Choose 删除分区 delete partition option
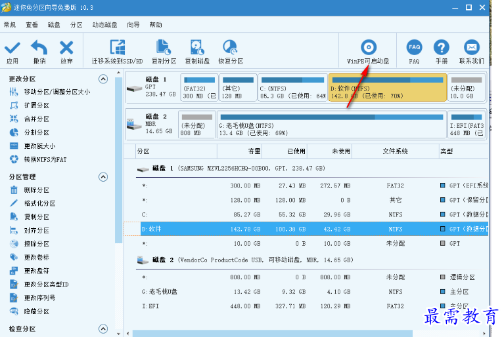Viewport: 504px width, 337px height. 36,190
